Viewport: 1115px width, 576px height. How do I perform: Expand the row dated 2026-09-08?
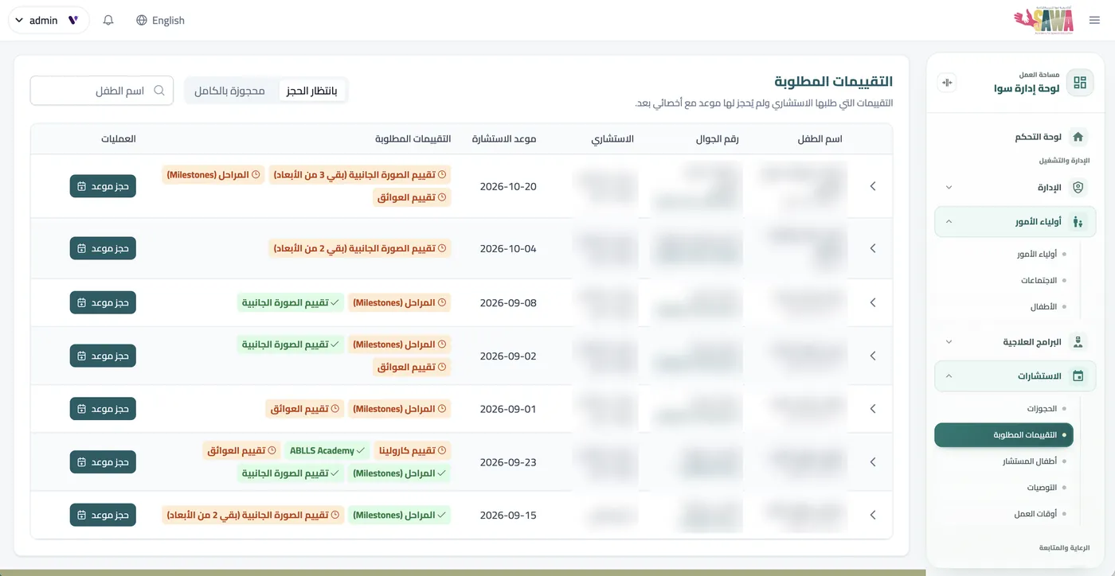coord(873,302)
